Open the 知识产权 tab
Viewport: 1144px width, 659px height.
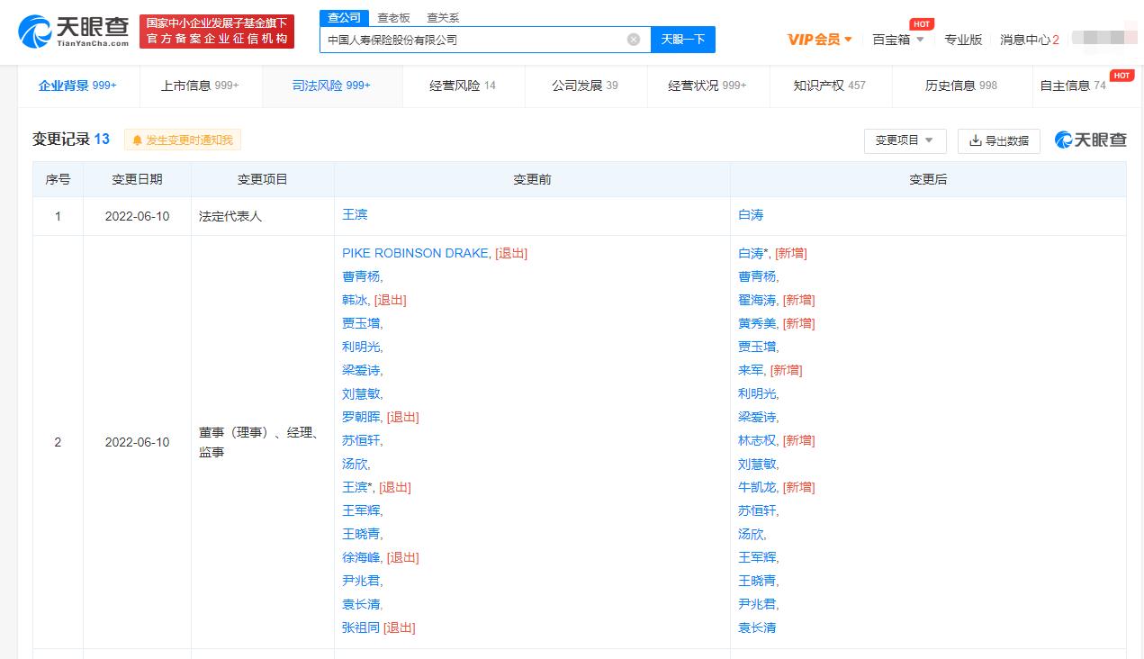pos(828,86)
